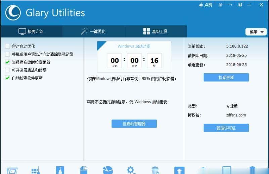The width and height of the screenshot is (269, 174).
Task: Enable 定时自动优化 checkbox
Action: 7,46
